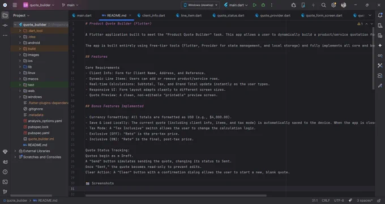Open the tool window below Notifications bell

pyautogui.click(x=380, y=25)
